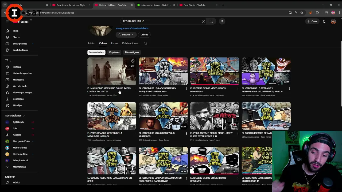Image resolution: width=342 pixels, height=192 pixels.
Task: Open options for CRÍMENES SIN RESOLVER video
Action: coord(238,178)
